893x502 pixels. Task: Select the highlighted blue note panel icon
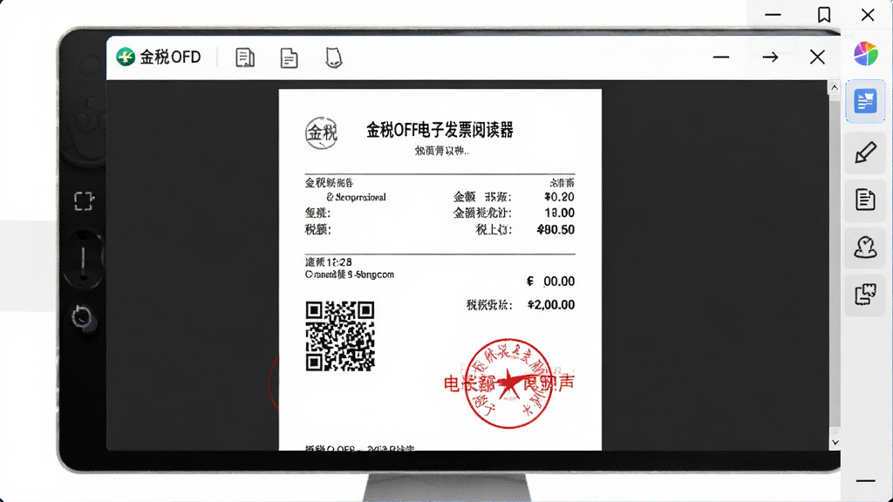[865, 101]
